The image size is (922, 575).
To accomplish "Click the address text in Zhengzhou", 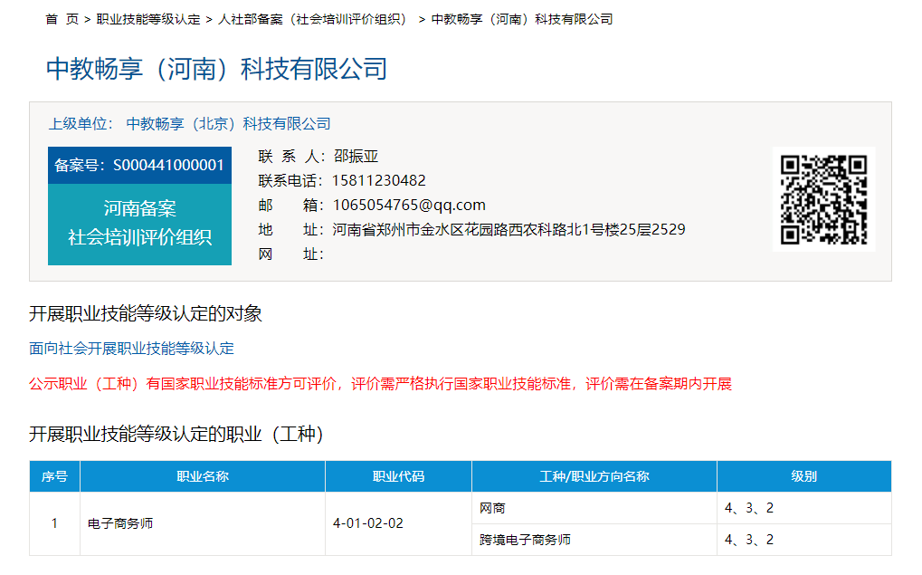I will [x=509, y=229].
